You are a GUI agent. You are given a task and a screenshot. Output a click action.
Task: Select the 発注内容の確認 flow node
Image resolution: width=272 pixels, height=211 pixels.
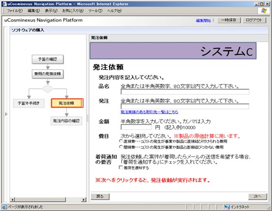(x=66, y=121)
